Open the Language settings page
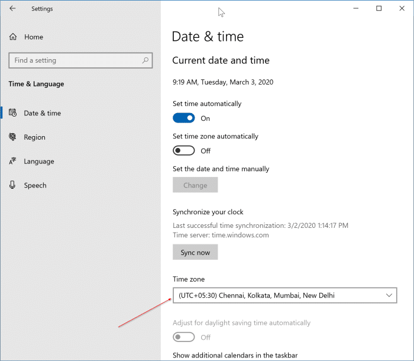The height and width of the screenshot is (361, 414). (x=39, y=161)
